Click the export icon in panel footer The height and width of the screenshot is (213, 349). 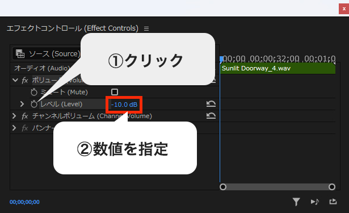click(333, 202)
